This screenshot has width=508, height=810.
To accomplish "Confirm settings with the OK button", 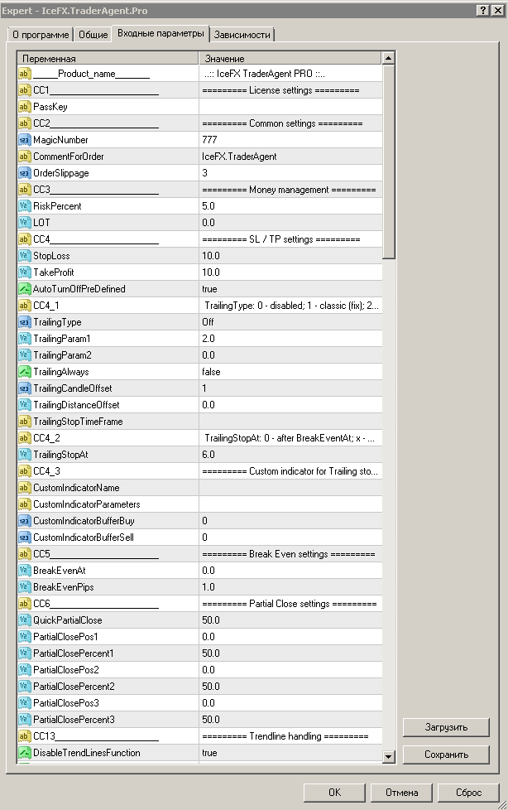I will [334, 793].
